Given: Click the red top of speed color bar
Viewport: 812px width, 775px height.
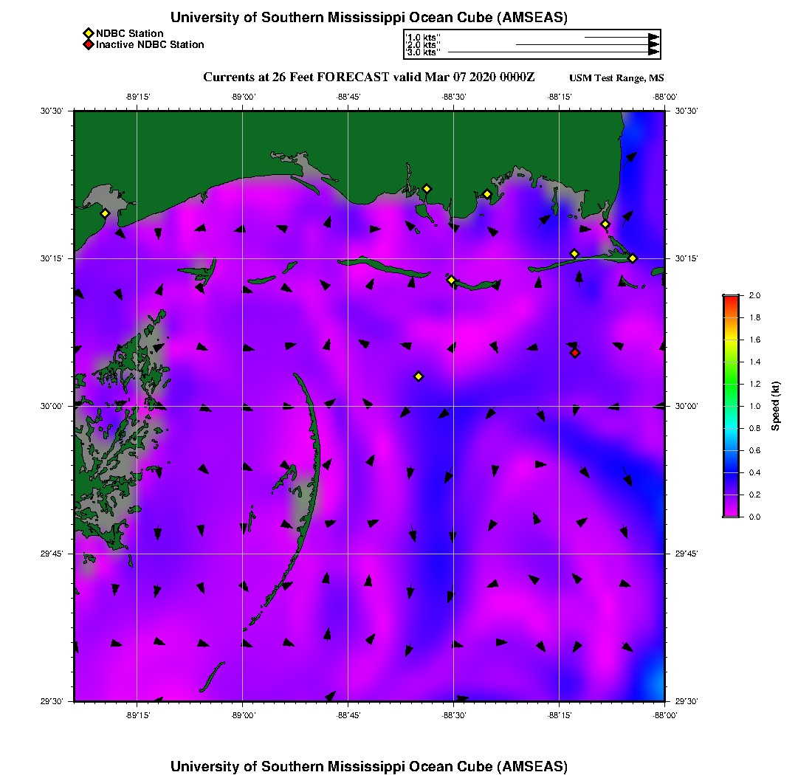Looking at the screenshot, I should [x=730, y=298].
